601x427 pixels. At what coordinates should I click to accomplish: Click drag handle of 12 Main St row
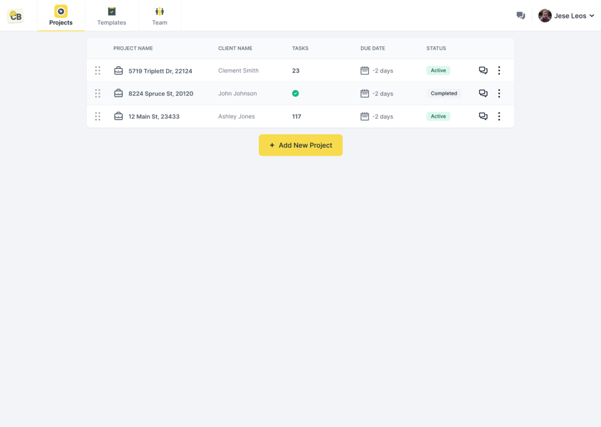pyautogui.click(x=97, y=116)
